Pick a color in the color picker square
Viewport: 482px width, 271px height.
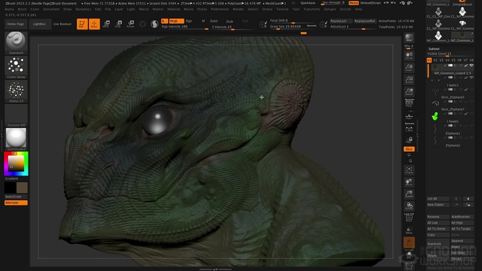[x=16, y=163]
